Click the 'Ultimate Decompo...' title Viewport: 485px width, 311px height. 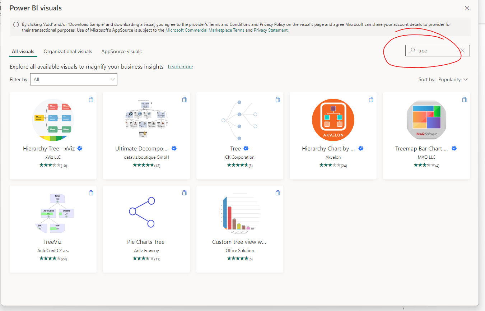[x=141, y=148]
